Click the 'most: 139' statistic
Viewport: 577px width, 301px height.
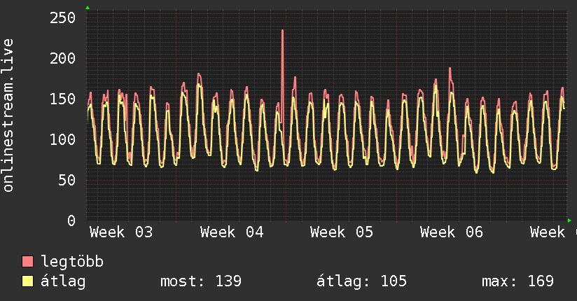[201, 281]
